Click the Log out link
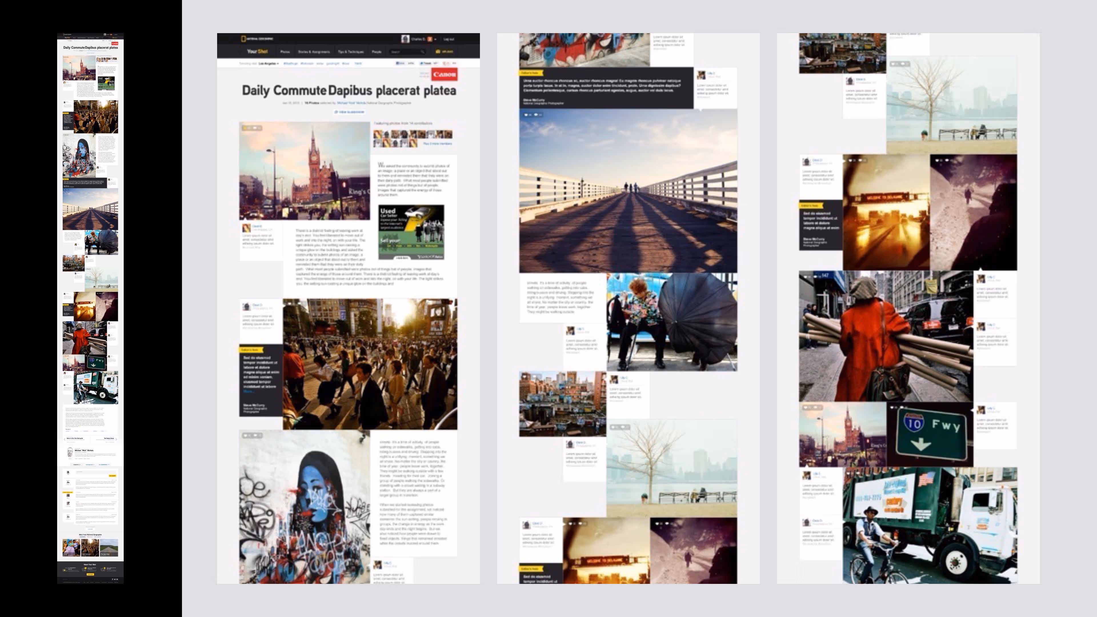The height and width of the screenshot is (617, 1097). point(449,39)
